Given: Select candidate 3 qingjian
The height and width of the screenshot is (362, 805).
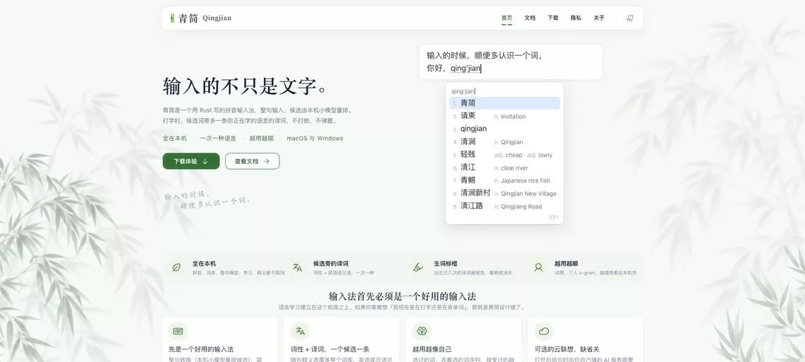Looking at the screenshot, I should tap(504, 129).
